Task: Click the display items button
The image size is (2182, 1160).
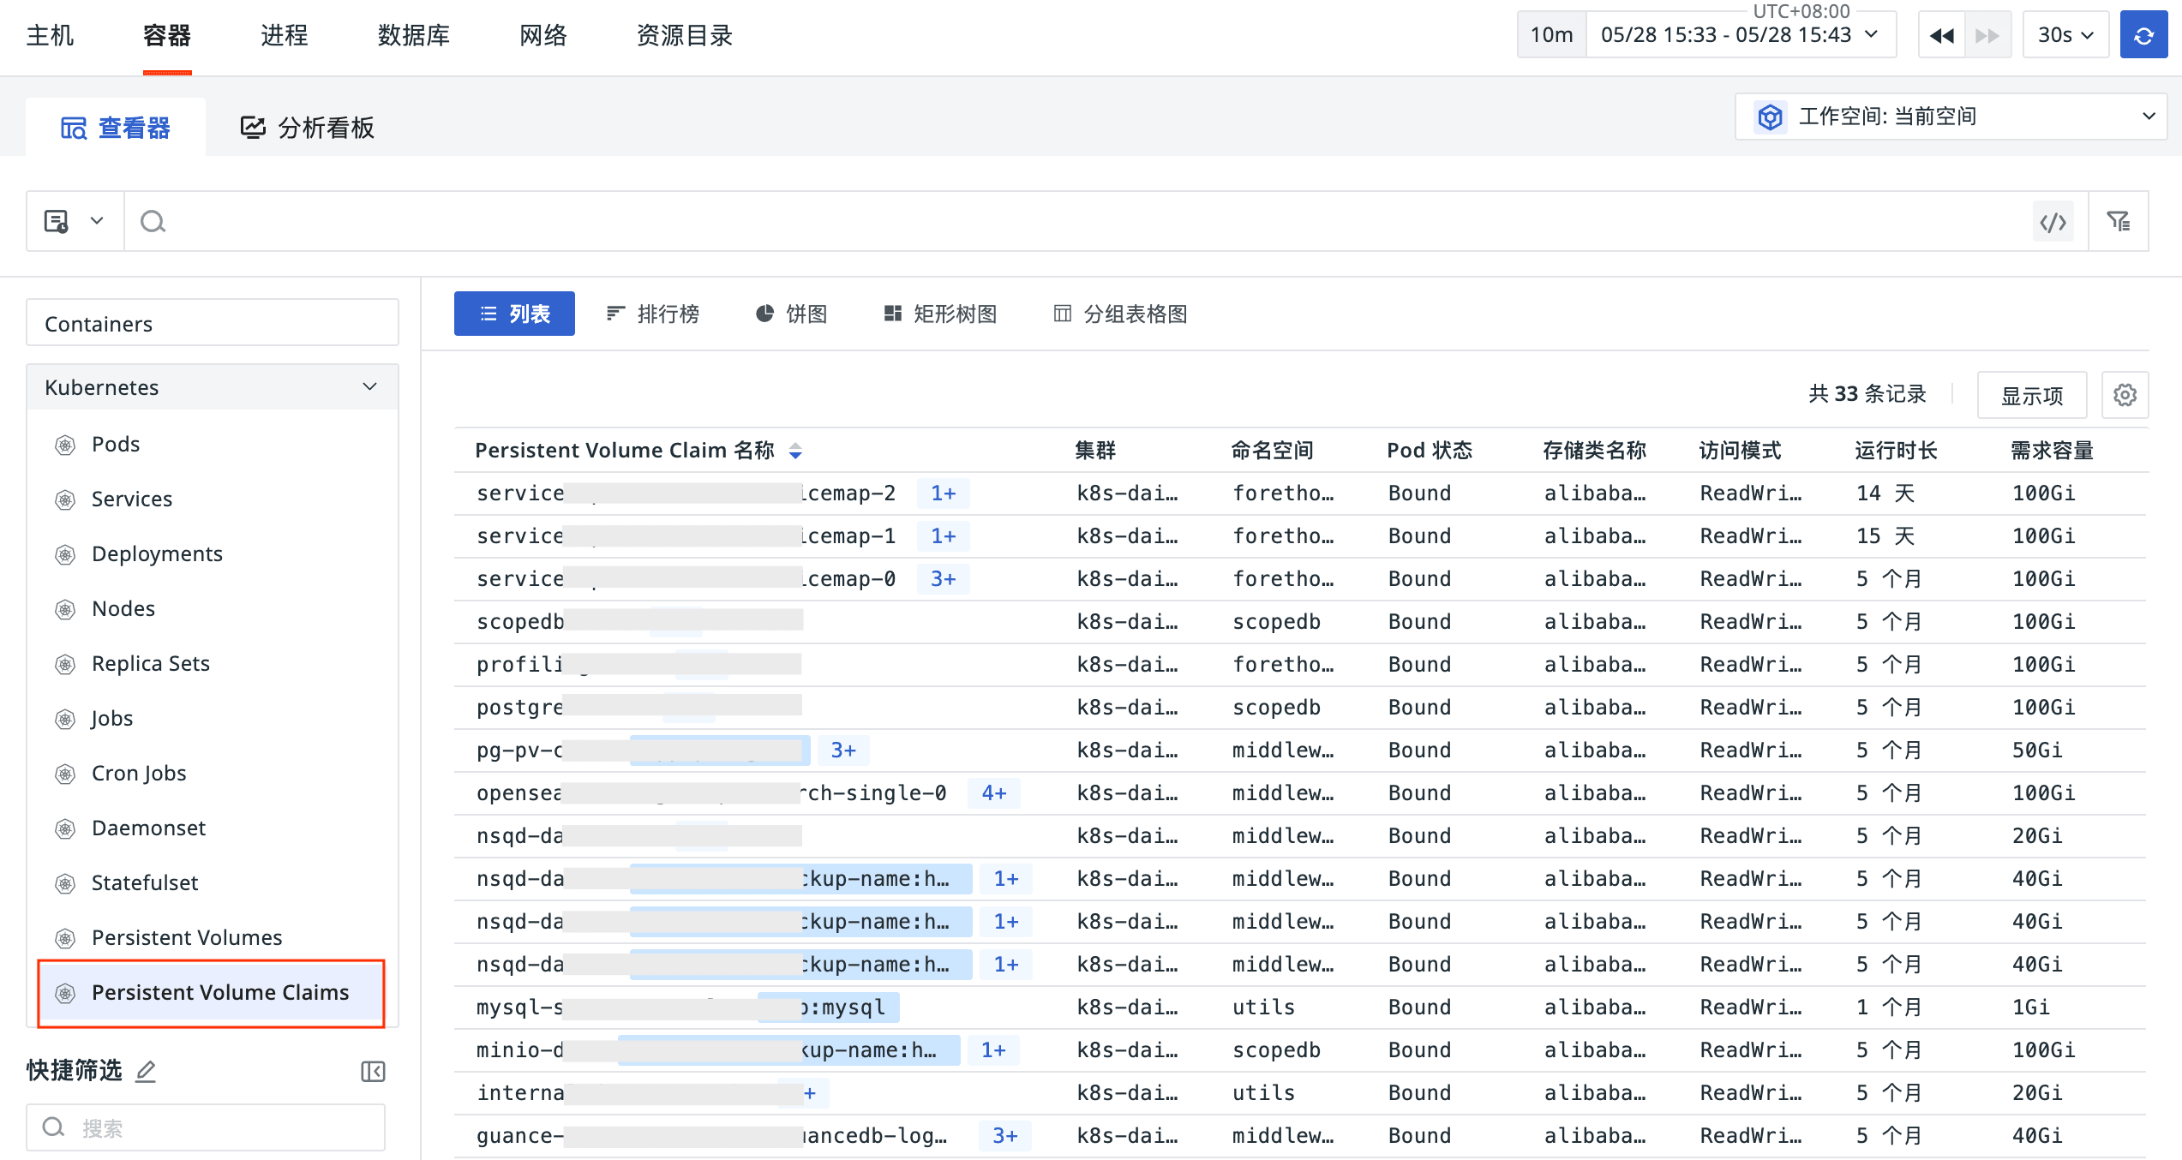Action: 2031,395
